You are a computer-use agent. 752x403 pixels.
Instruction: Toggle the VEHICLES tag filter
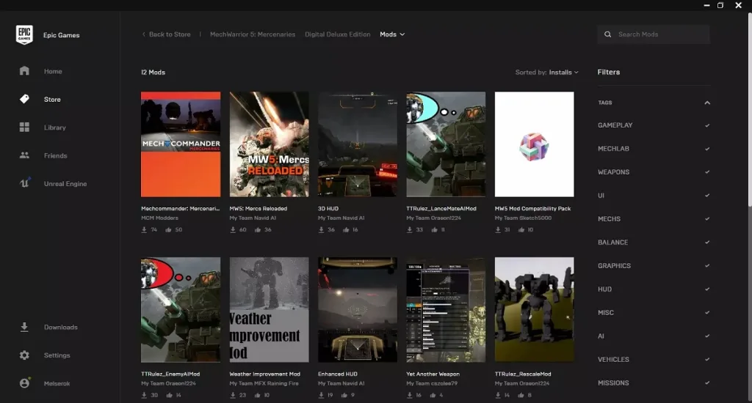click(x=654, y=360)
